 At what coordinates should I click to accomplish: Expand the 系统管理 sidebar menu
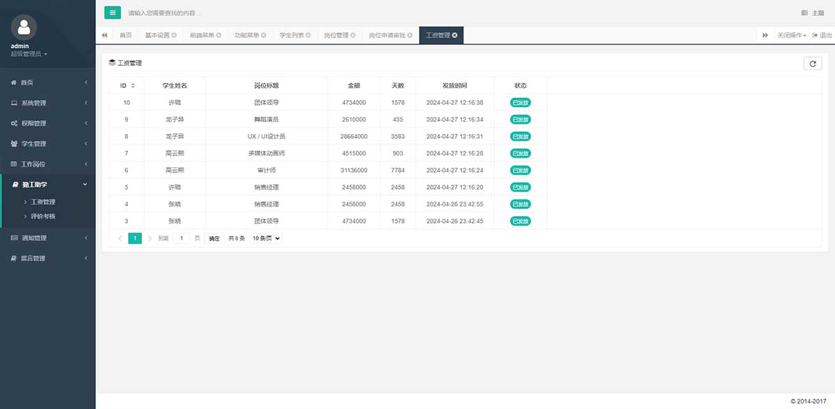point(47,103)
